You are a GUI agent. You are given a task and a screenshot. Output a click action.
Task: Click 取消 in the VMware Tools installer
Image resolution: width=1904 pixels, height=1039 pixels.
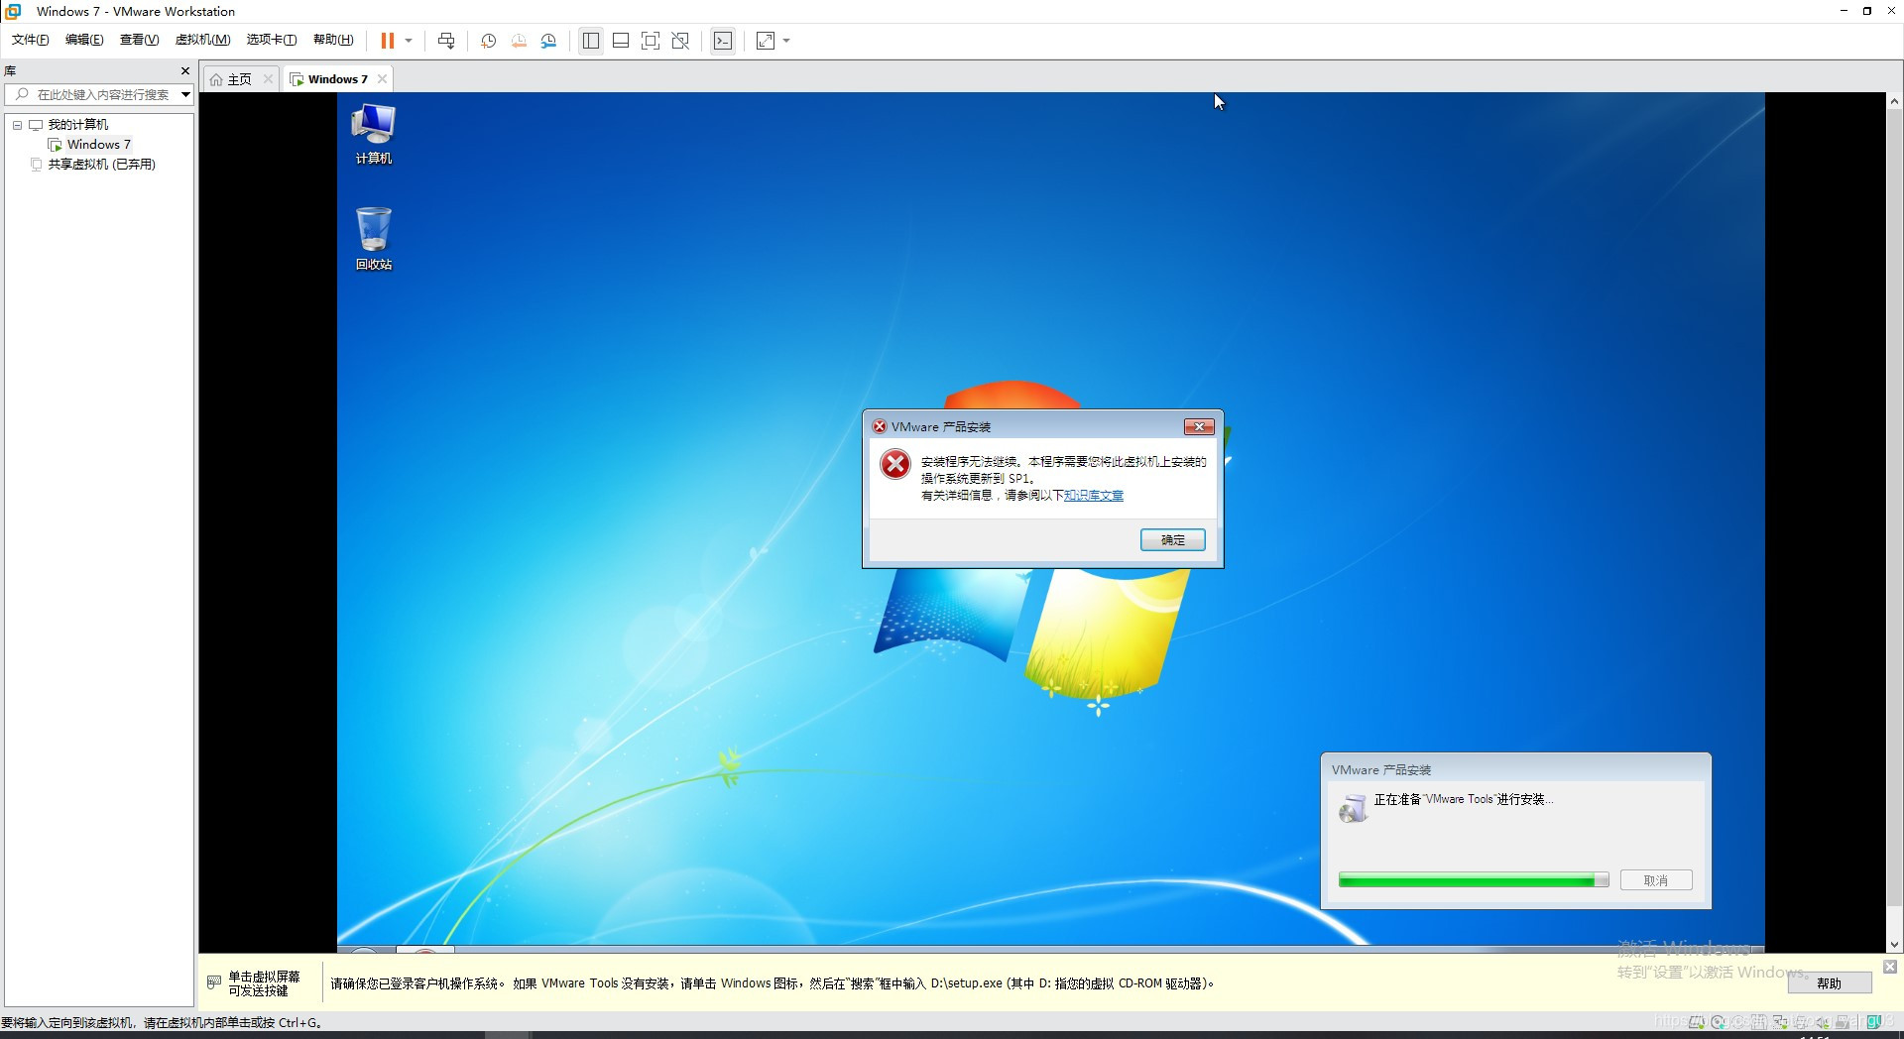[1655, 880]
